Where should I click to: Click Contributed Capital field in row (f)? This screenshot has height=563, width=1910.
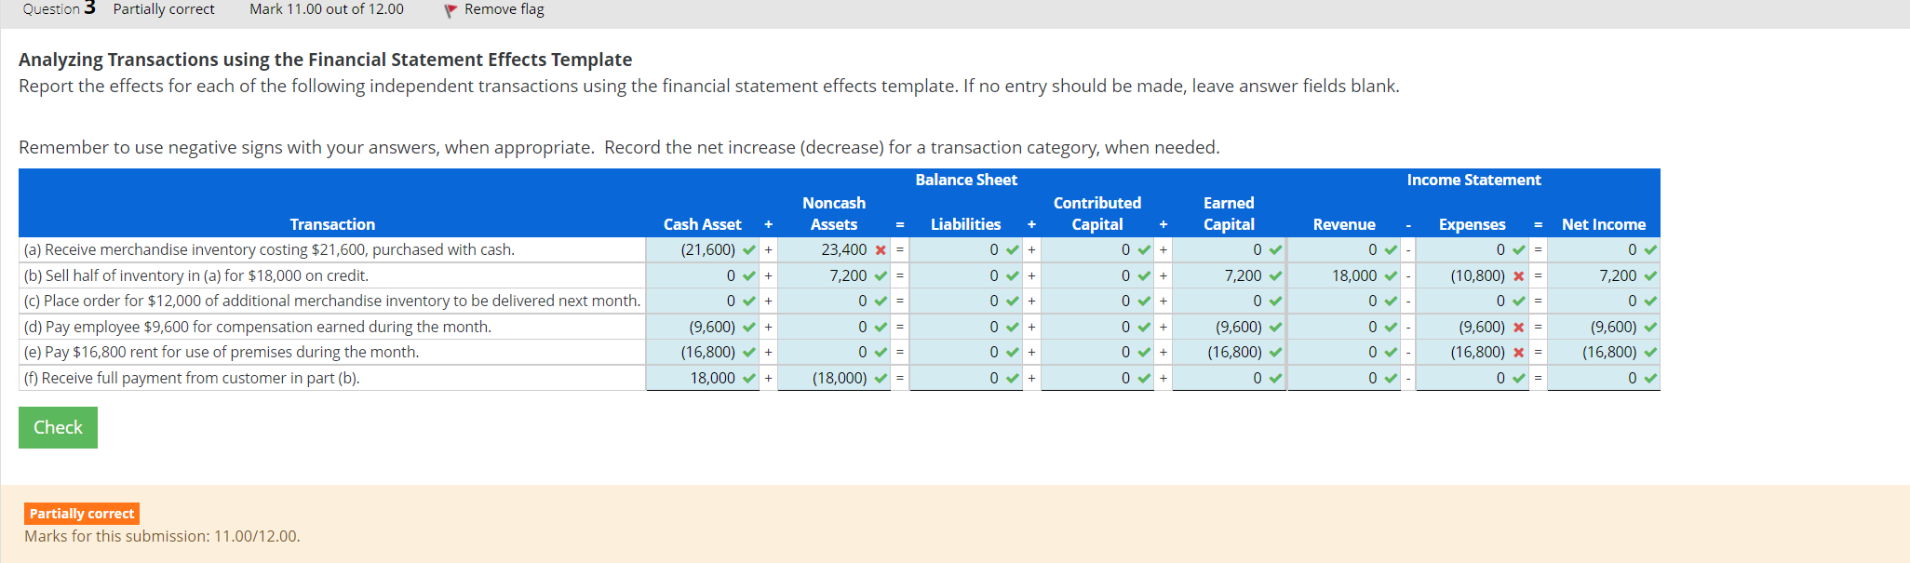point(1097,378)
